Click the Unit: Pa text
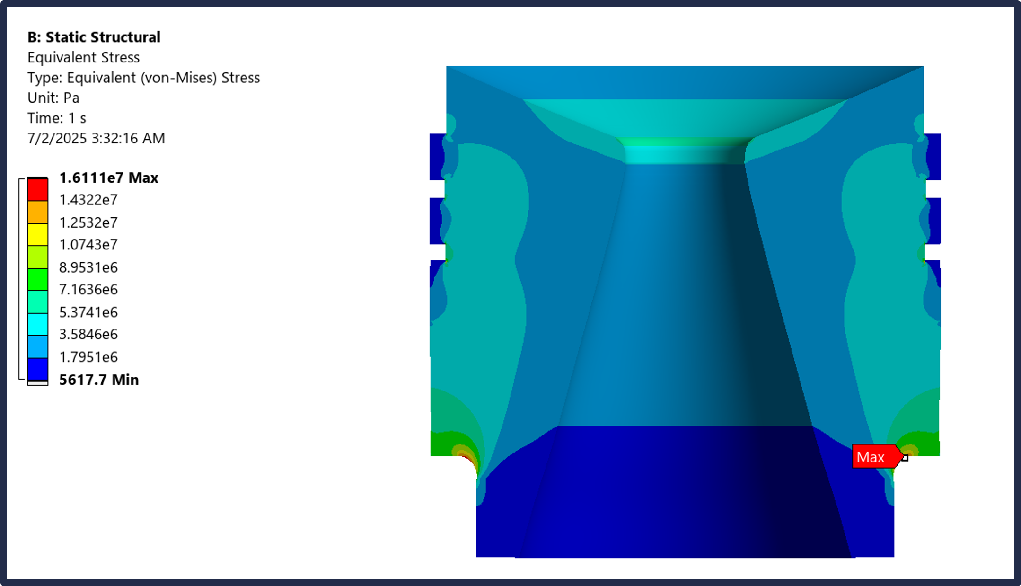The width and height of the screenshot is (1021, 586). [x=53, y=98]
